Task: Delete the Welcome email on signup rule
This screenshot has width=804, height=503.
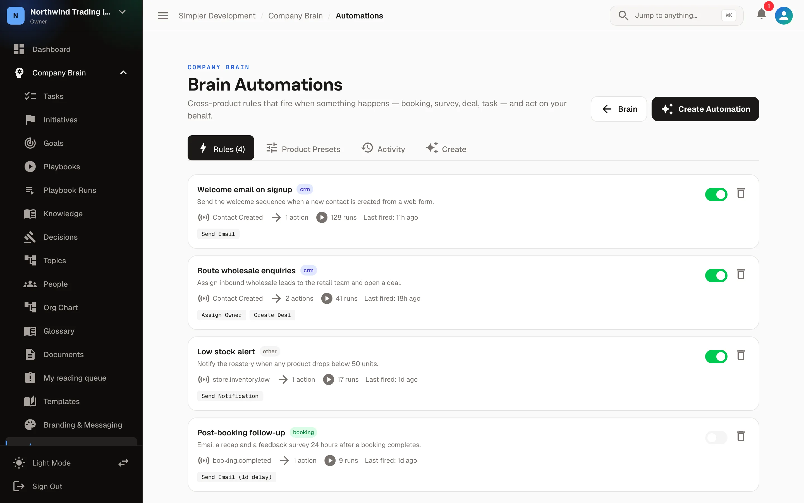Action: pos(741,193)
